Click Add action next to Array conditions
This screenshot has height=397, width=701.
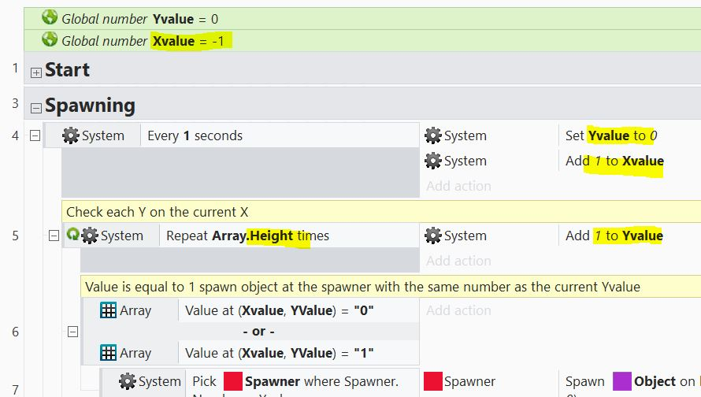(458, 310)
